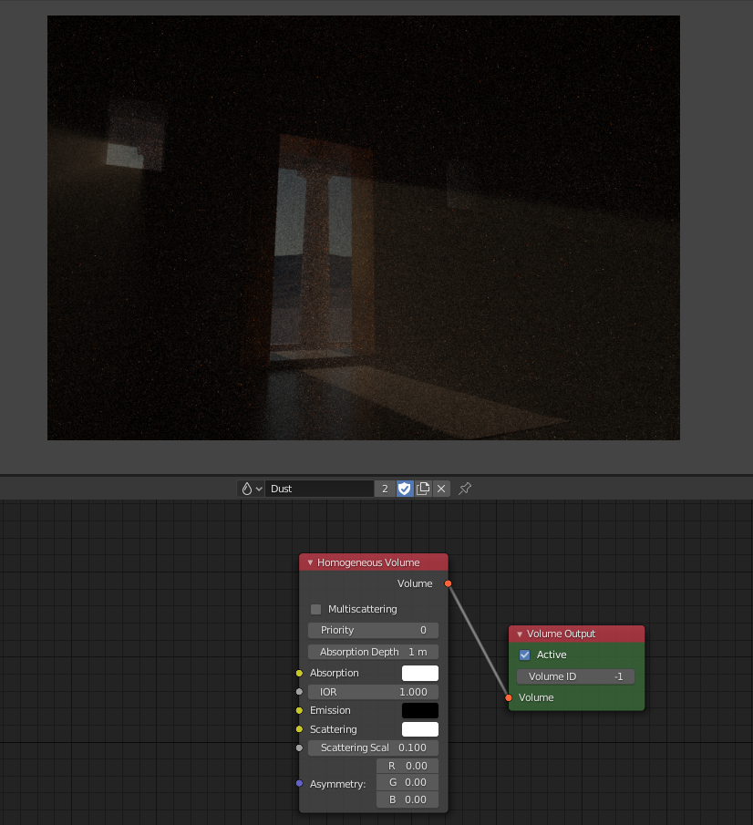Pin the node tree with pin icon
753x825 pixels.
click(x=465, y=489)
